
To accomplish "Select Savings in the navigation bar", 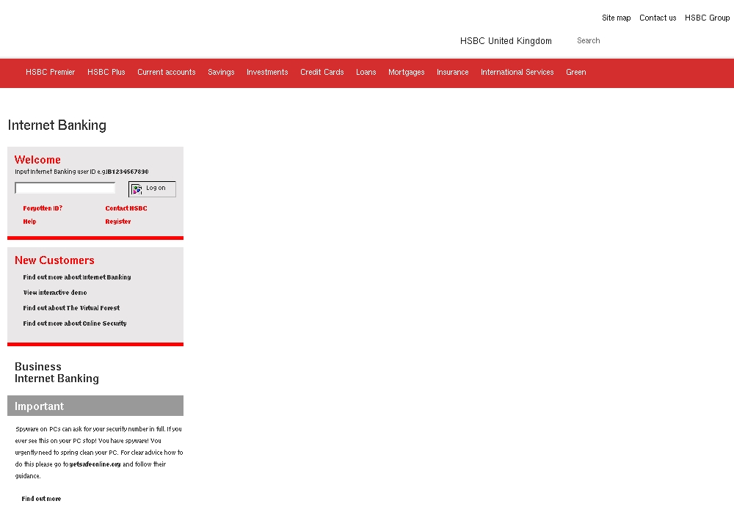I will (x=221, y=72).
